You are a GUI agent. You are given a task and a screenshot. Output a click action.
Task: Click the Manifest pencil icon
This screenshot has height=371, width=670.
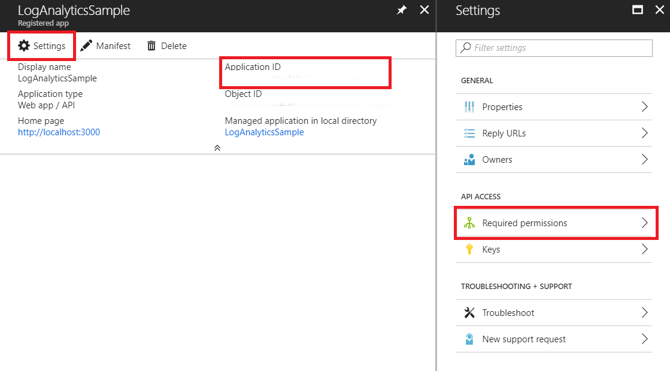pyautogui.click(x=86, y=45)
